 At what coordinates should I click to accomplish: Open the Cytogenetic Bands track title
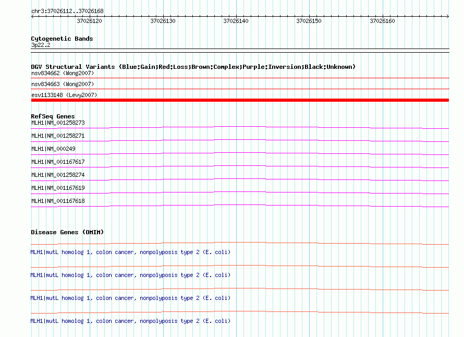tap(62, 39)
